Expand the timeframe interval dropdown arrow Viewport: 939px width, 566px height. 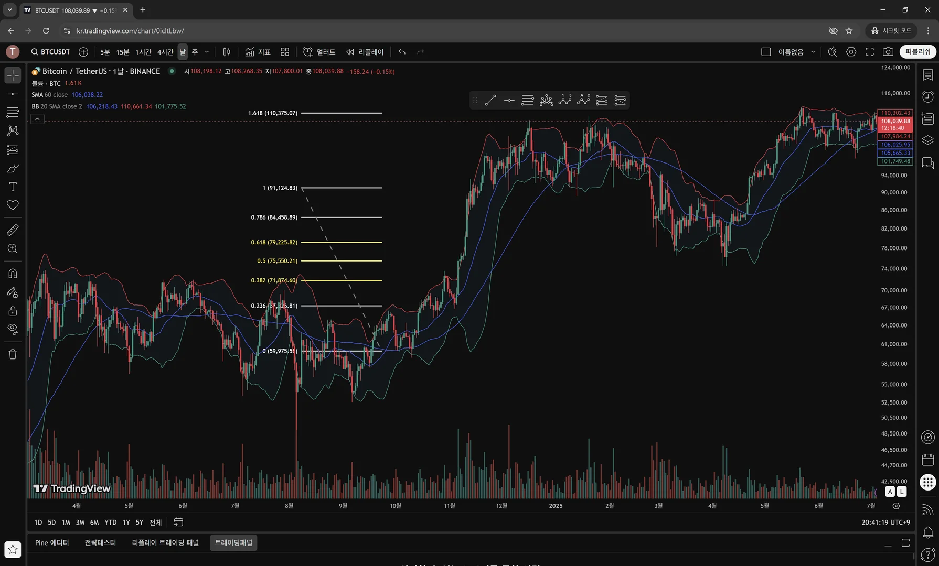pos(207,52)
